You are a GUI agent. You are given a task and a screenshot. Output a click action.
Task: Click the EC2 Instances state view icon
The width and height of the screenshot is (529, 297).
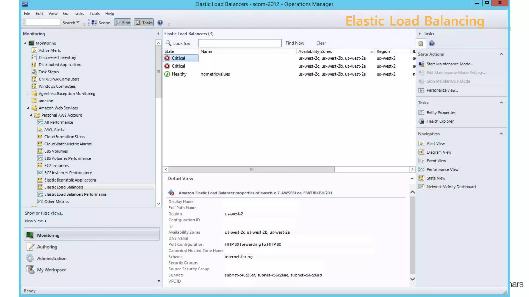(x=40, y=165)
